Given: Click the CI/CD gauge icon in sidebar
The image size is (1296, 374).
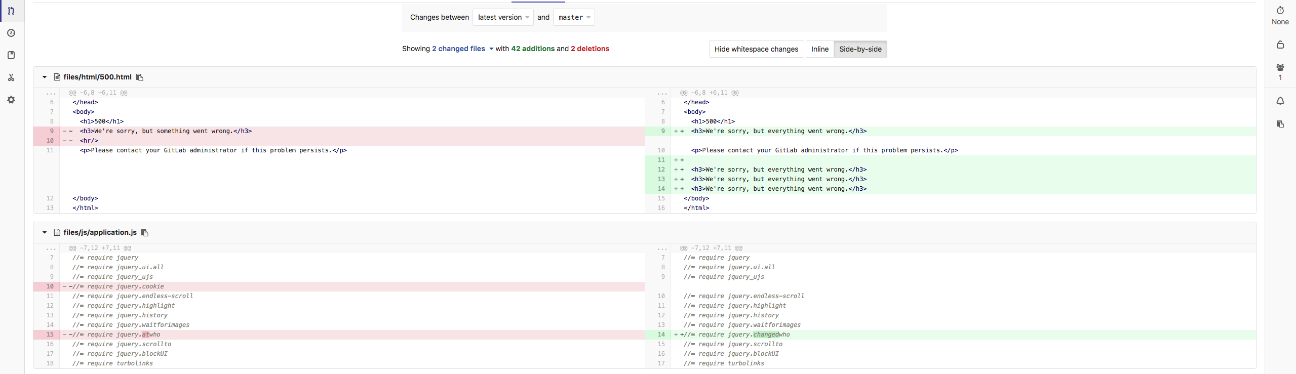Looking at the screenshot, I should click(11, 33).
